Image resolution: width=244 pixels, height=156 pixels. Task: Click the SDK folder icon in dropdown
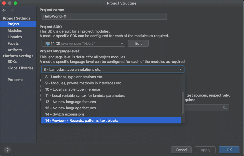coord(48,44)
